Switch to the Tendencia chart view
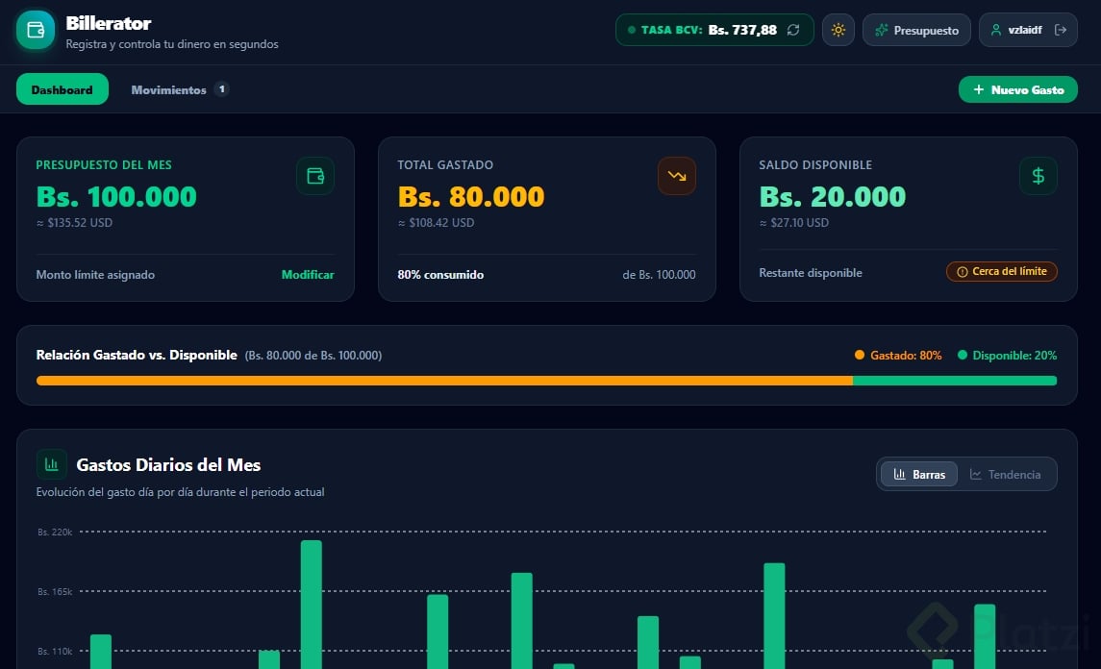This screenshot has height=669, width=1101. pos(1005,475)
